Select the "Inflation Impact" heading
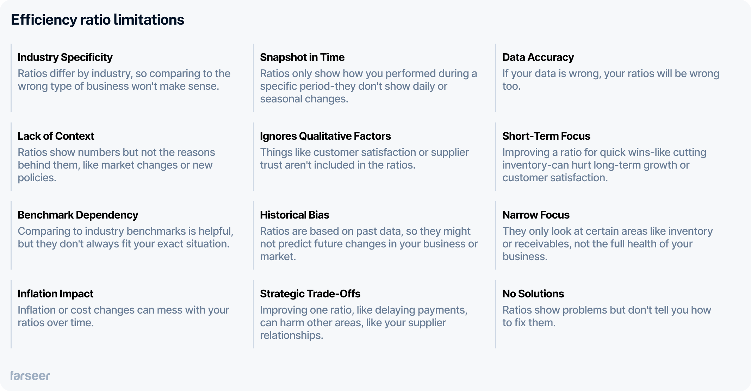The width and height of the screenshot is (751, 391). coord(56,294)
